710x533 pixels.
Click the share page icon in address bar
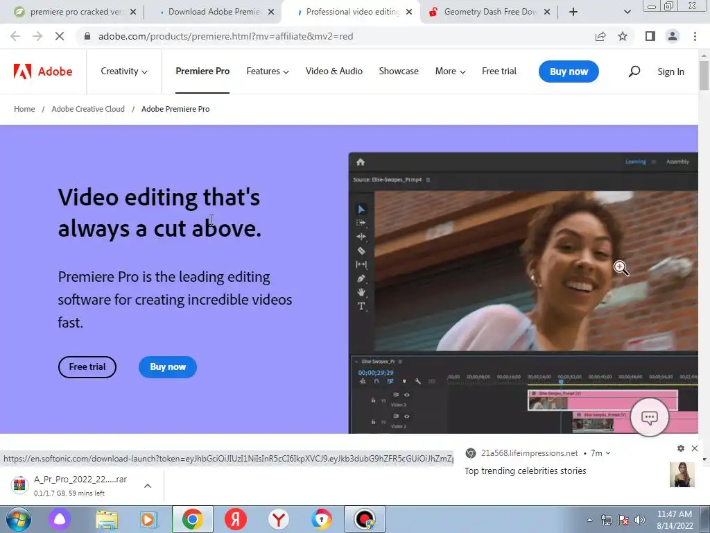(x=600, y=36)
